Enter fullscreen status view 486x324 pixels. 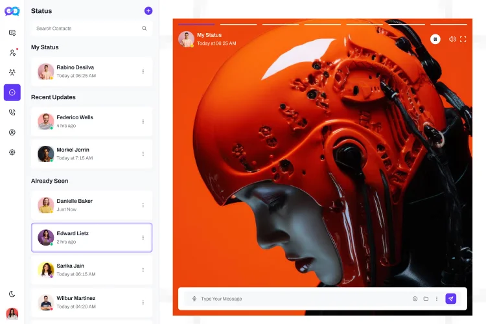click(463, 40)
